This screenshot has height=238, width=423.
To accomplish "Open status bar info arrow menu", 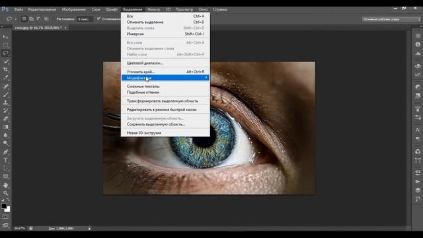I will [x=89, y=229].
